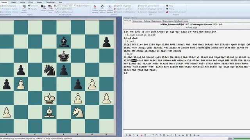250x140 pixels.
Task: Open the Отчет ribbon tab
Action: 30,2
